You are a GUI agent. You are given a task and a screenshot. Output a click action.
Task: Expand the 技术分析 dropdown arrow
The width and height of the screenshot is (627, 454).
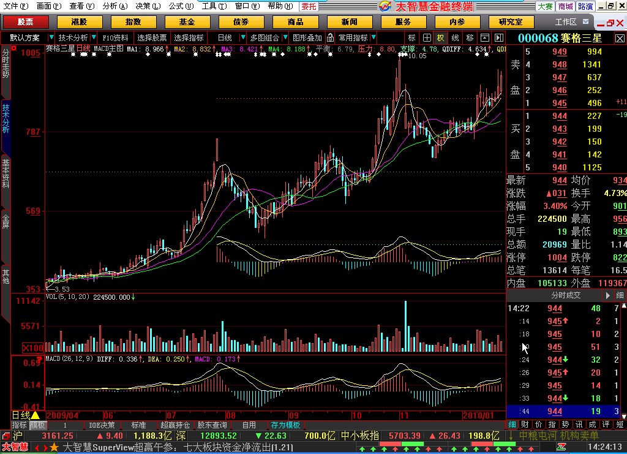pyautogui.click(x=94, y=37)
